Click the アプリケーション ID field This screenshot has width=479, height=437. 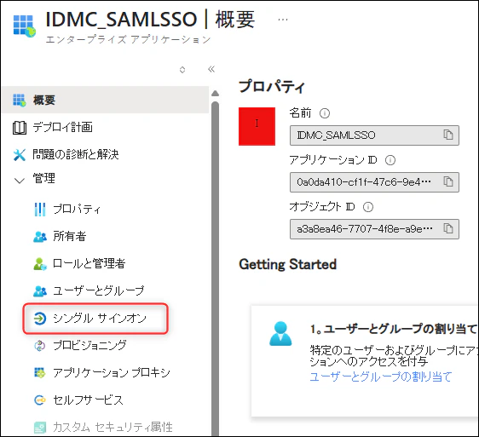tap(374, 182)
